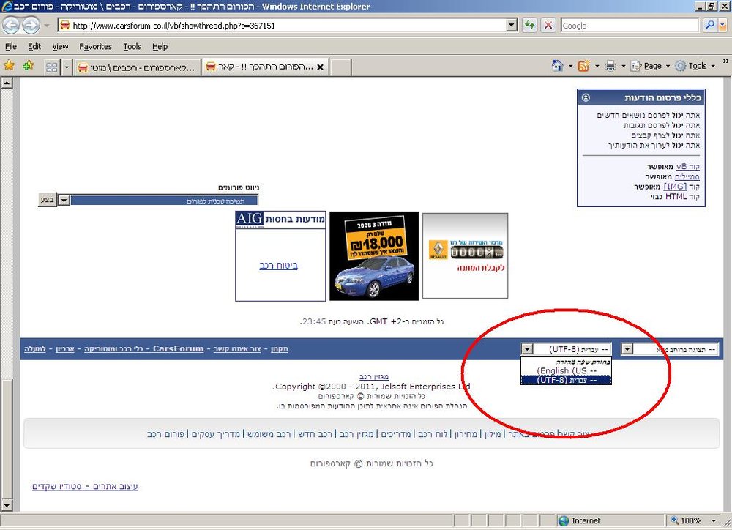Open the vB code link in posting rules
Screen dimensions: 732x530
(687, 166)
